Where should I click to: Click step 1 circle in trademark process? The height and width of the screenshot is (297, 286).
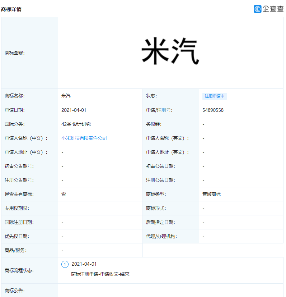click(65, 264)
